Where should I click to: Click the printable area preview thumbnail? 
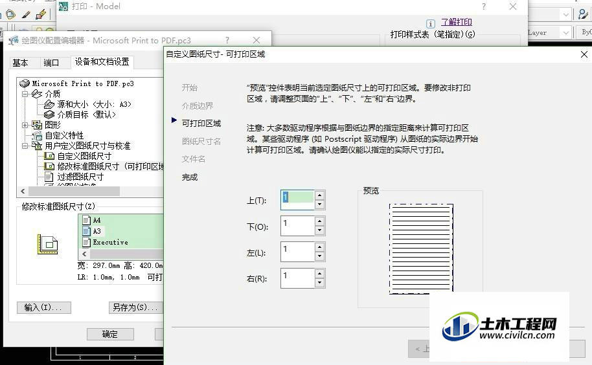422,249
